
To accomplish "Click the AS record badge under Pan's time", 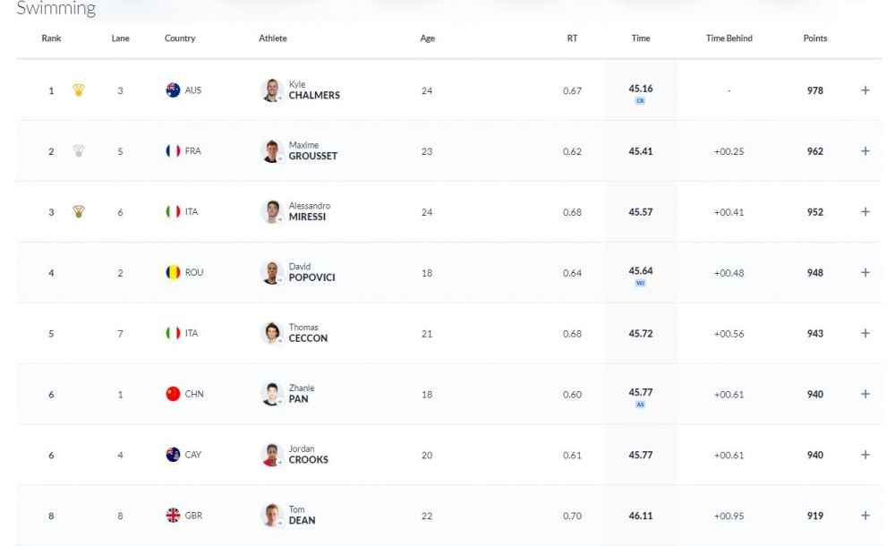I will 640,405.
